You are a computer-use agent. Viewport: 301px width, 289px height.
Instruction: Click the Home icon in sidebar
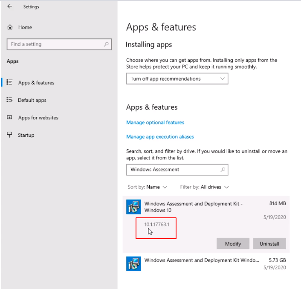pyautogui.click(x=10, y=27)
